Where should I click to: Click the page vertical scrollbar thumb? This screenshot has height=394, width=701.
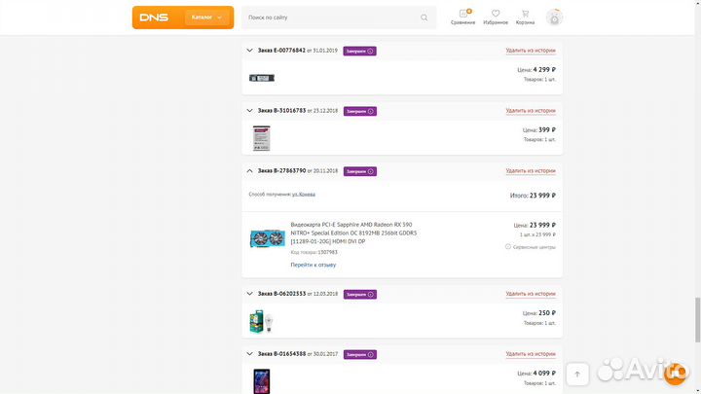click(697, 320)
